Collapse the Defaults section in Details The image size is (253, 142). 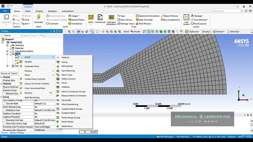pyautogui.click(x=1, y=84)
